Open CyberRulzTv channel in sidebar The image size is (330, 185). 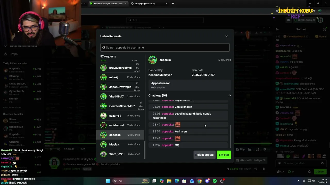click(x=22, y=92)
